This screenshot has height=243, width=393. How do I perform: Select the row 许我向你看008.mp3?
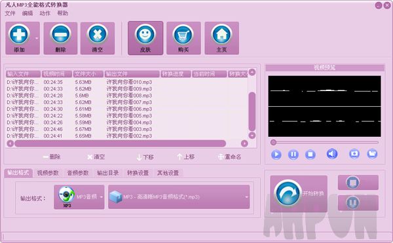[x=127, y=96]
